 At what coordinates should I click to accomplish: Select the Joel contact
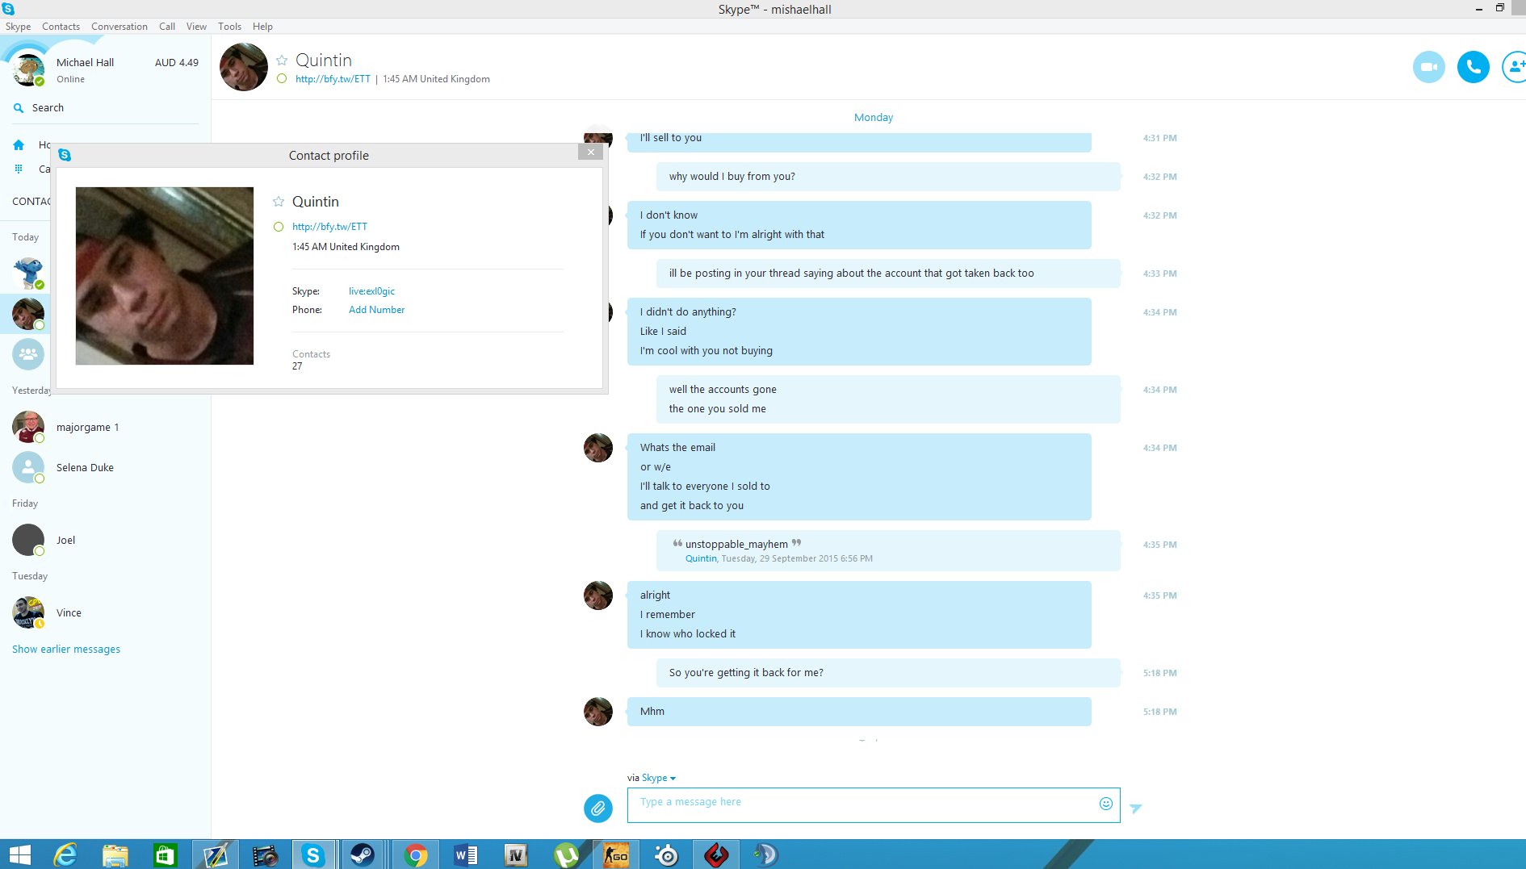(x=105, y=540)
